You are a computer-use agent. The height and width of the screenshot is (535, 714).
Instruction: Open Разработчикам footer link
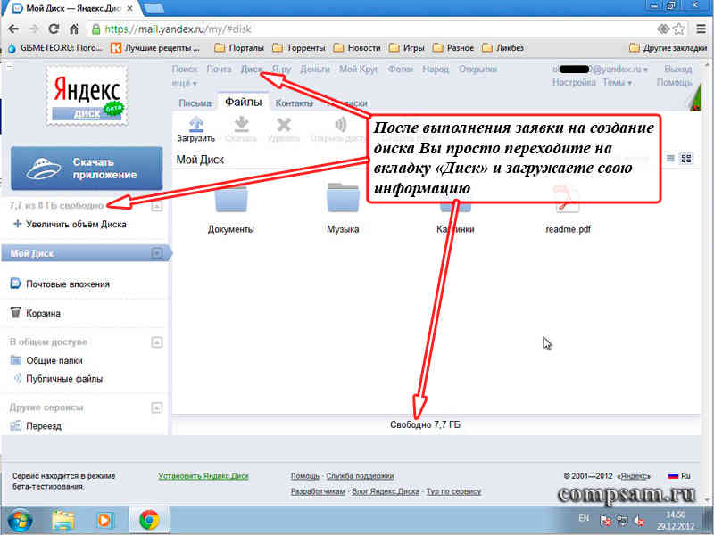[x=318, y=491]
